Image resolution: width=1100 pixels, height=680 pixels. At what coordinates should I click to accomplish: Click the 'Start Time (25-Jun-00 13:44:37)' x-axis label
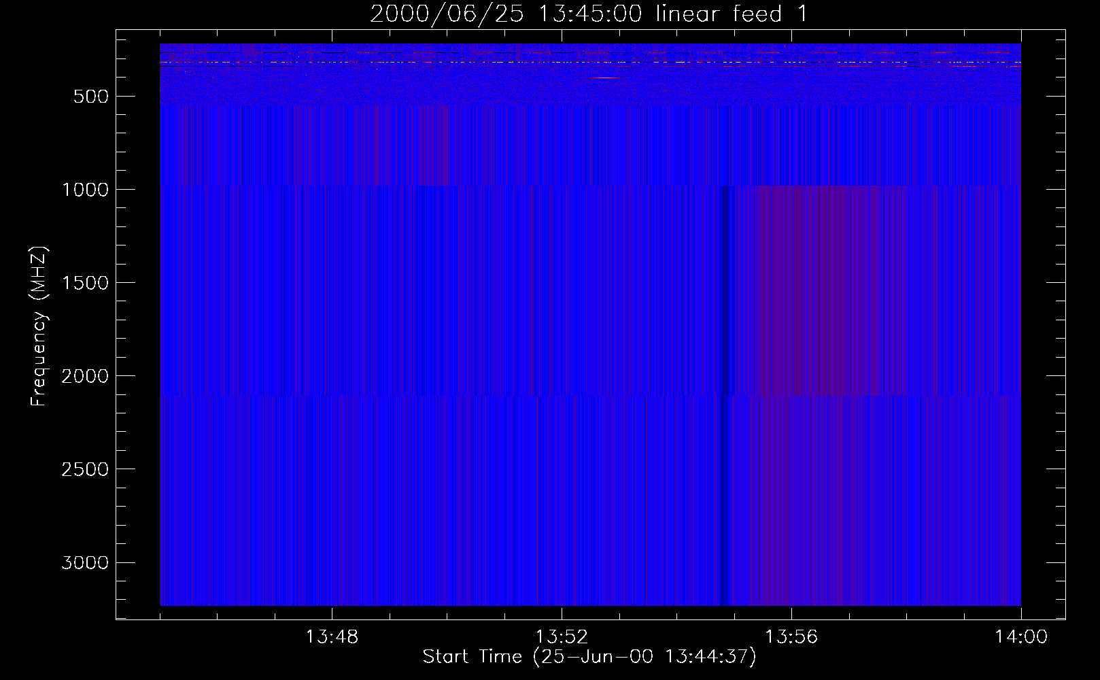pyautogui.click(x=589, y=657)
